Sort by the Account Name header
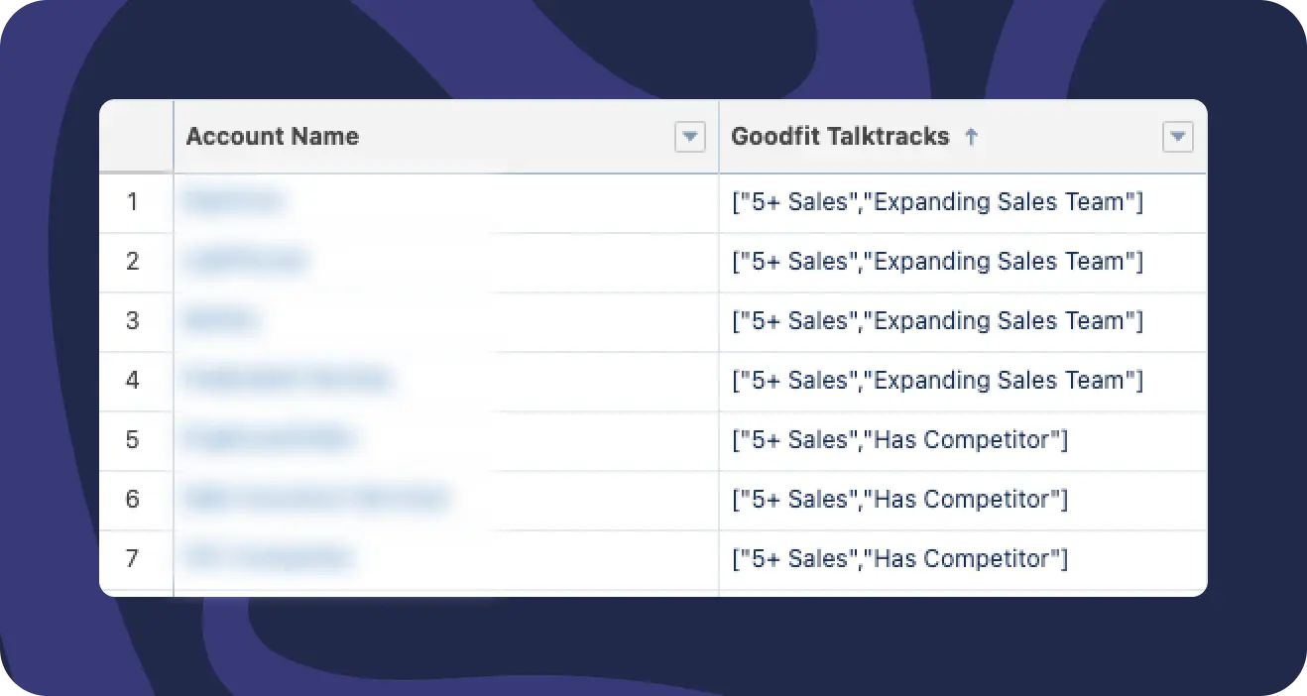Screen dimensions: 1307x696 tap(273, 137)
